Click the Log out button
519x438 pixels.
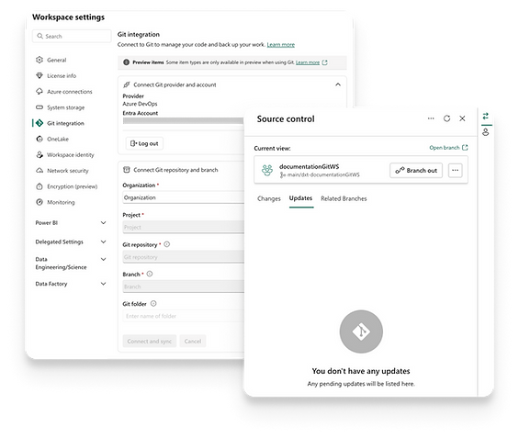[144, 143]
